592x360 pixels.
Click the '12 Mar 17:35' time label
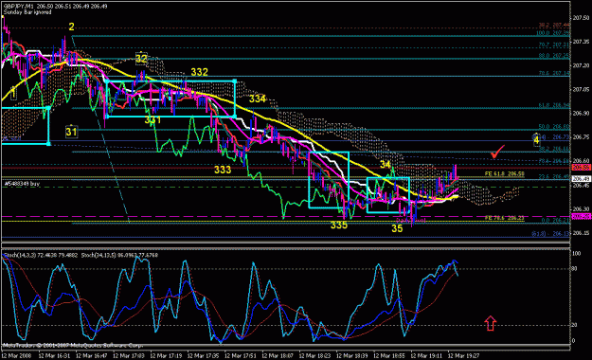pos(203,356)
